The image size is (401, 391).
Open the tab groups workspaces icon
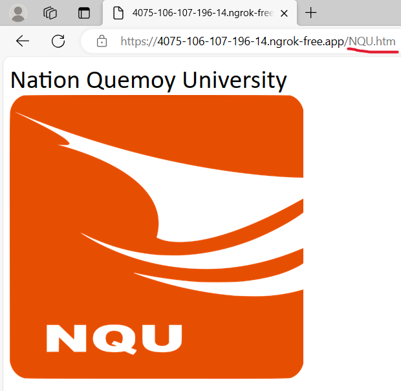coord(50,13)
